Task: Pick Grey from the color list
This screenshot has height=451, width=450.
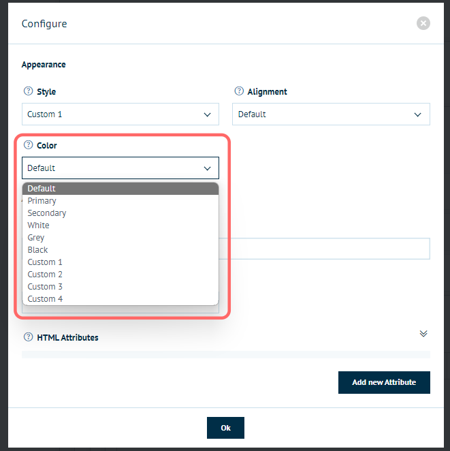Action: click(120, 238)
